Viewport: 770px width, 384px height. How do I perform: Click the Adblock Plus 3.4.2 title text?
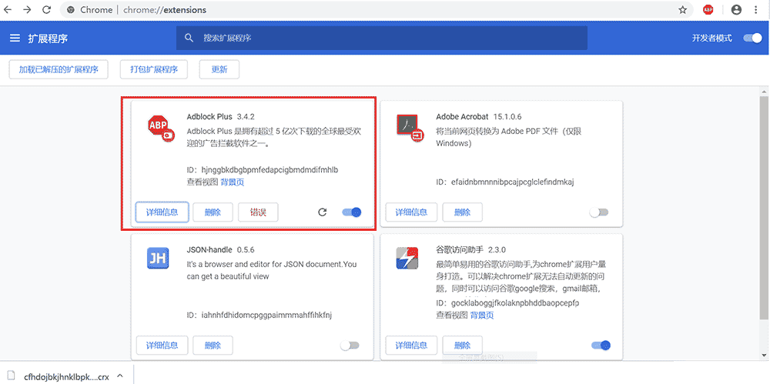click(220, 117)
